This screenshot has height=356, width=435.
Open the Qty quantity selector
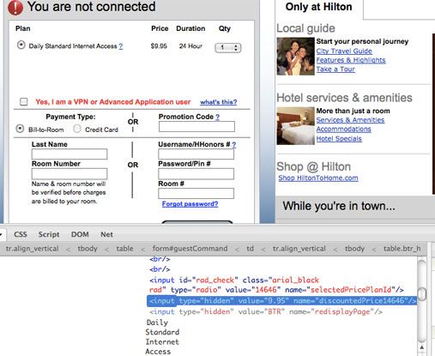tap(228, 48)
